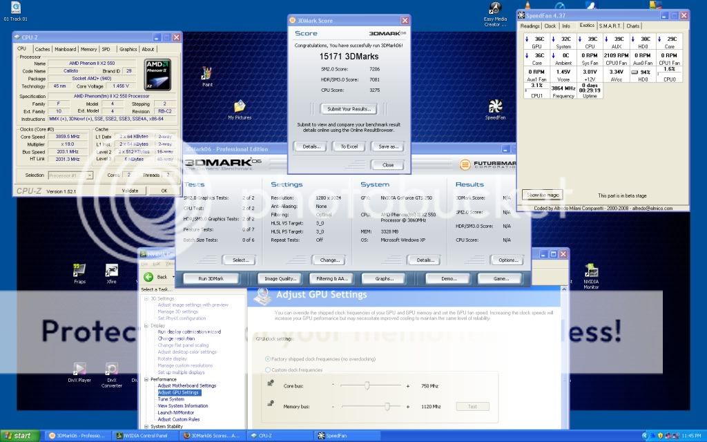Viewport: 707px width, 442px height.
Task: Collapse the 3D Settings tree node
Action: (146, 298)
